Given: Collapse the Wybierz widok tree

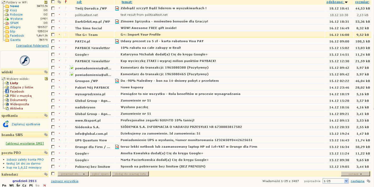Looking at the screenshot, I should tap(3, 79).
